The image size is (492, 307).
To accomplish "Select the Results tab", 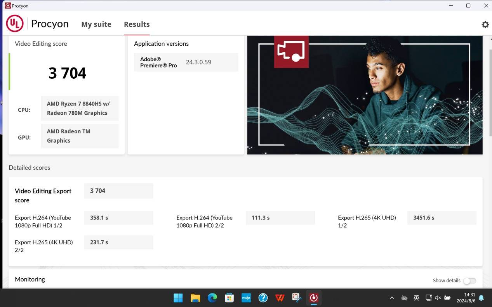I will [137, 24].
